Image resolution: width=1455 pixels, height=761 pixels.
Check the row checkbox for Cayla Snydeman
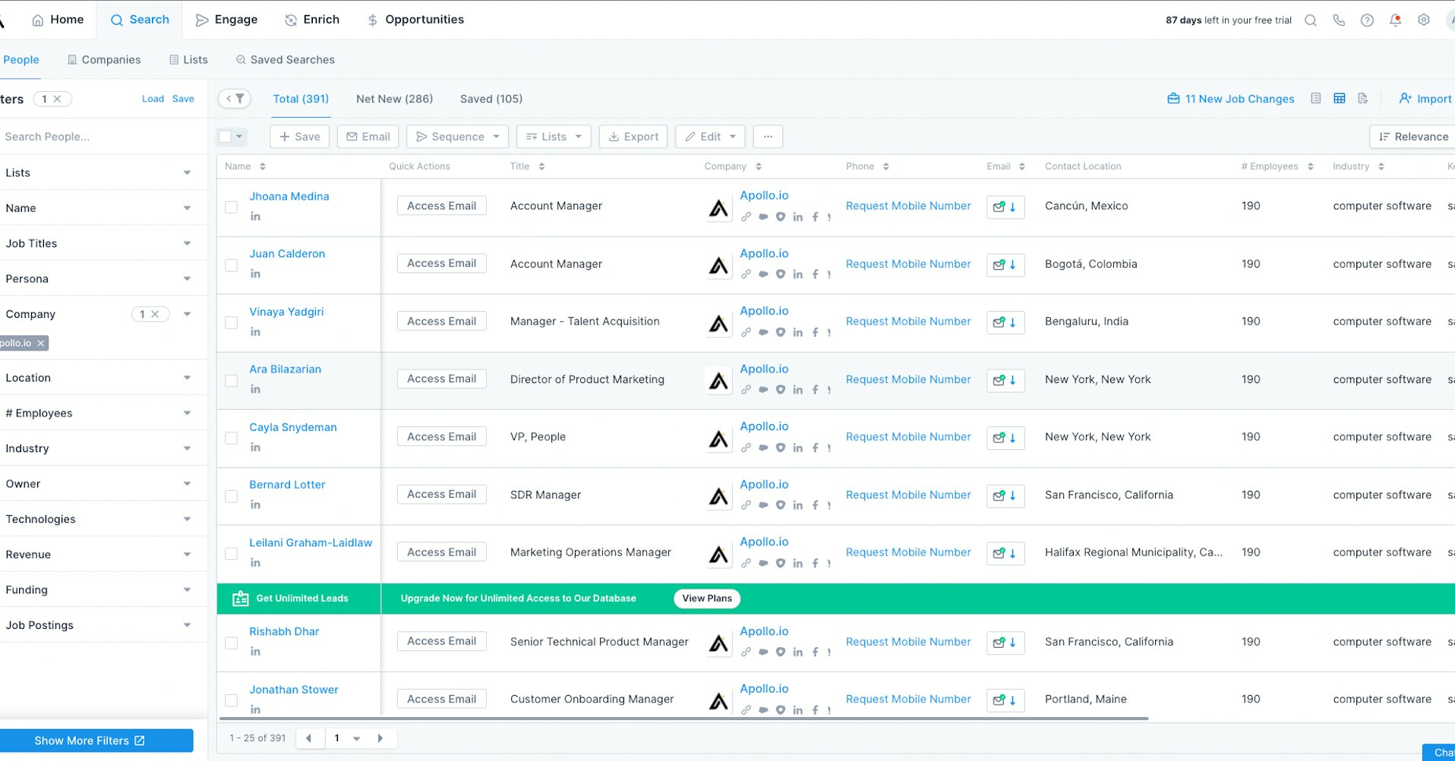point(232,439)
